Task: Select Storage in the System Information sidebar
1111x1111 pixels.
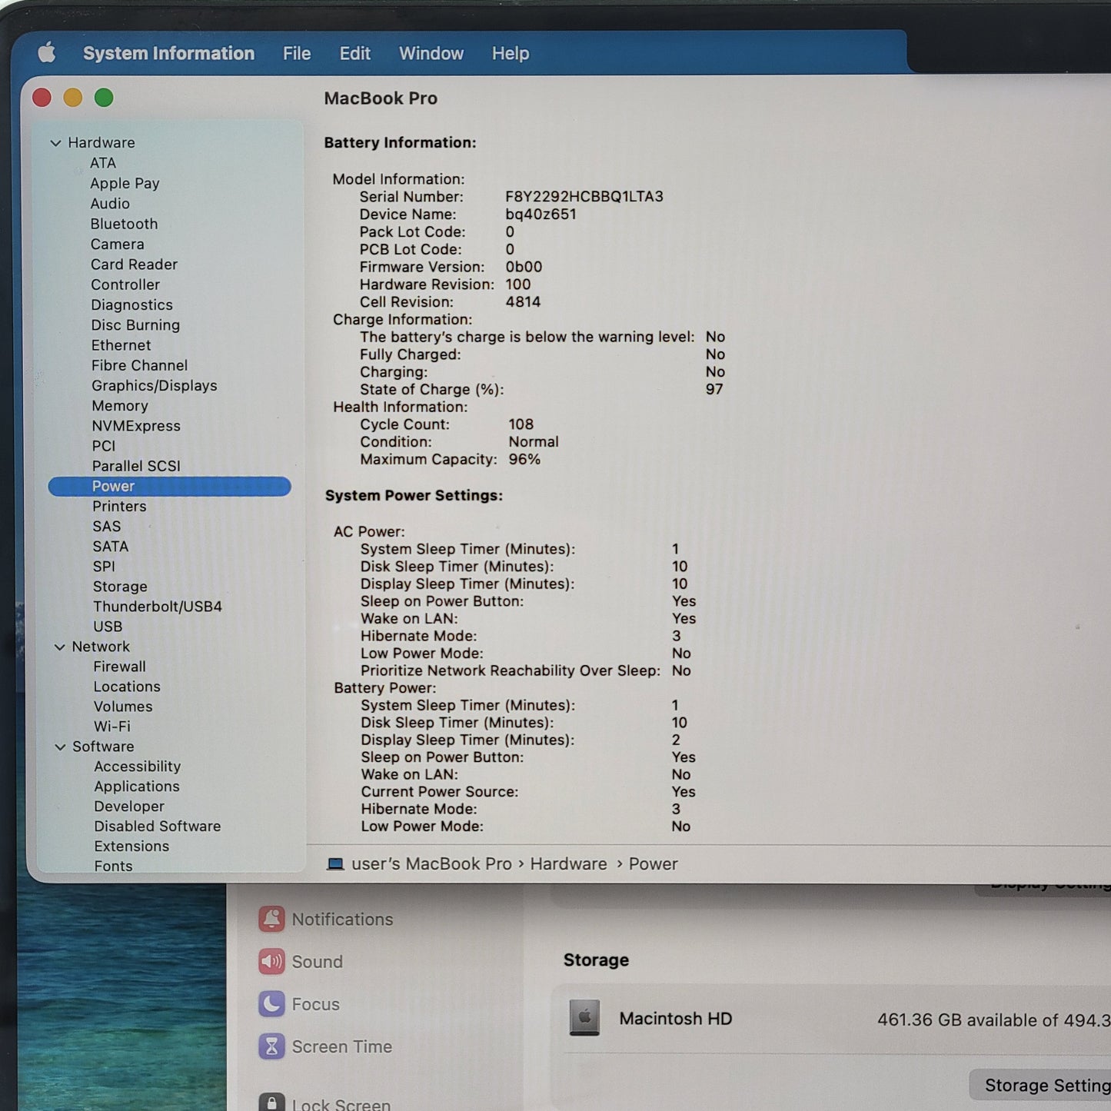Action: 120,587
